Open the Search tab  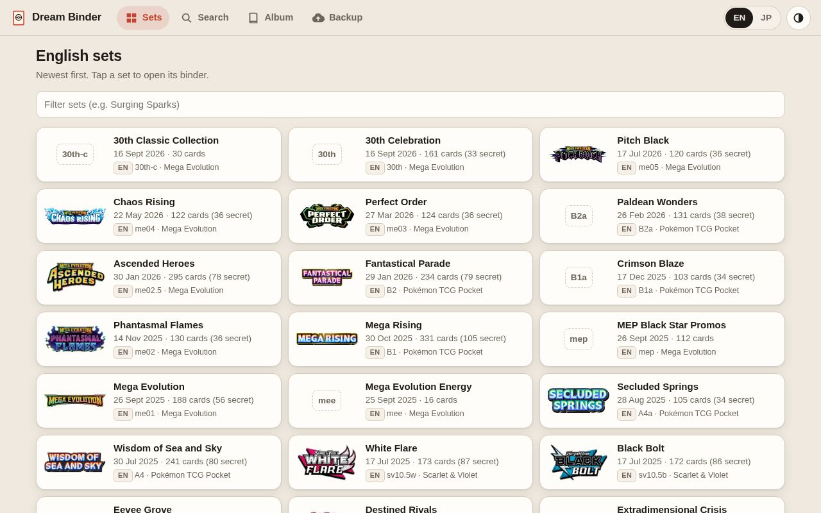(x=205, y=18)
